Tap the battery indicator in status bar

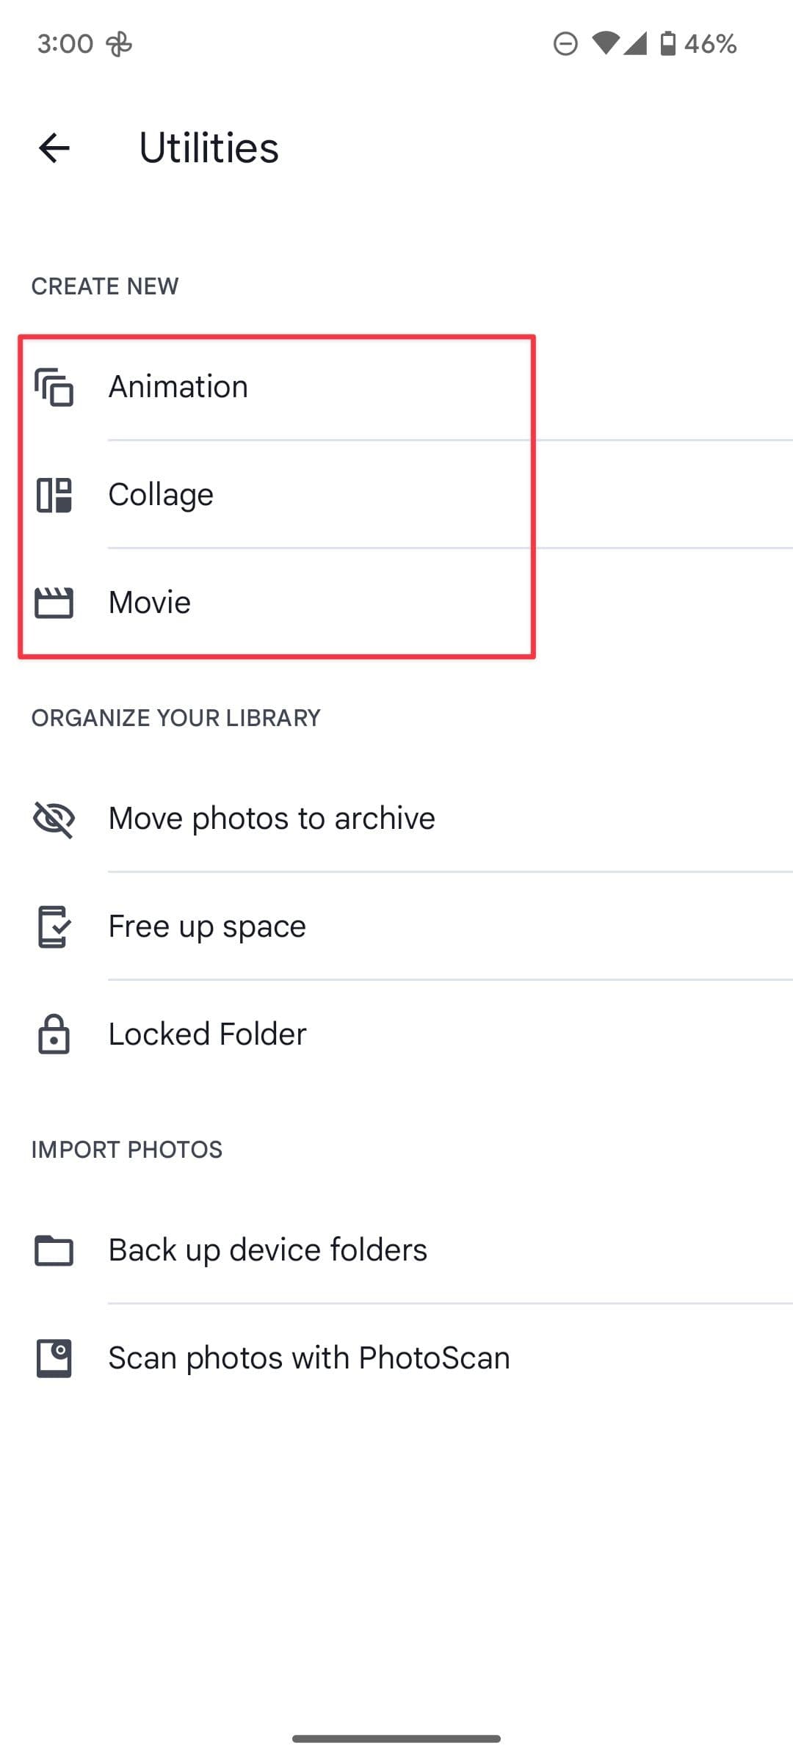pos(668,44)
